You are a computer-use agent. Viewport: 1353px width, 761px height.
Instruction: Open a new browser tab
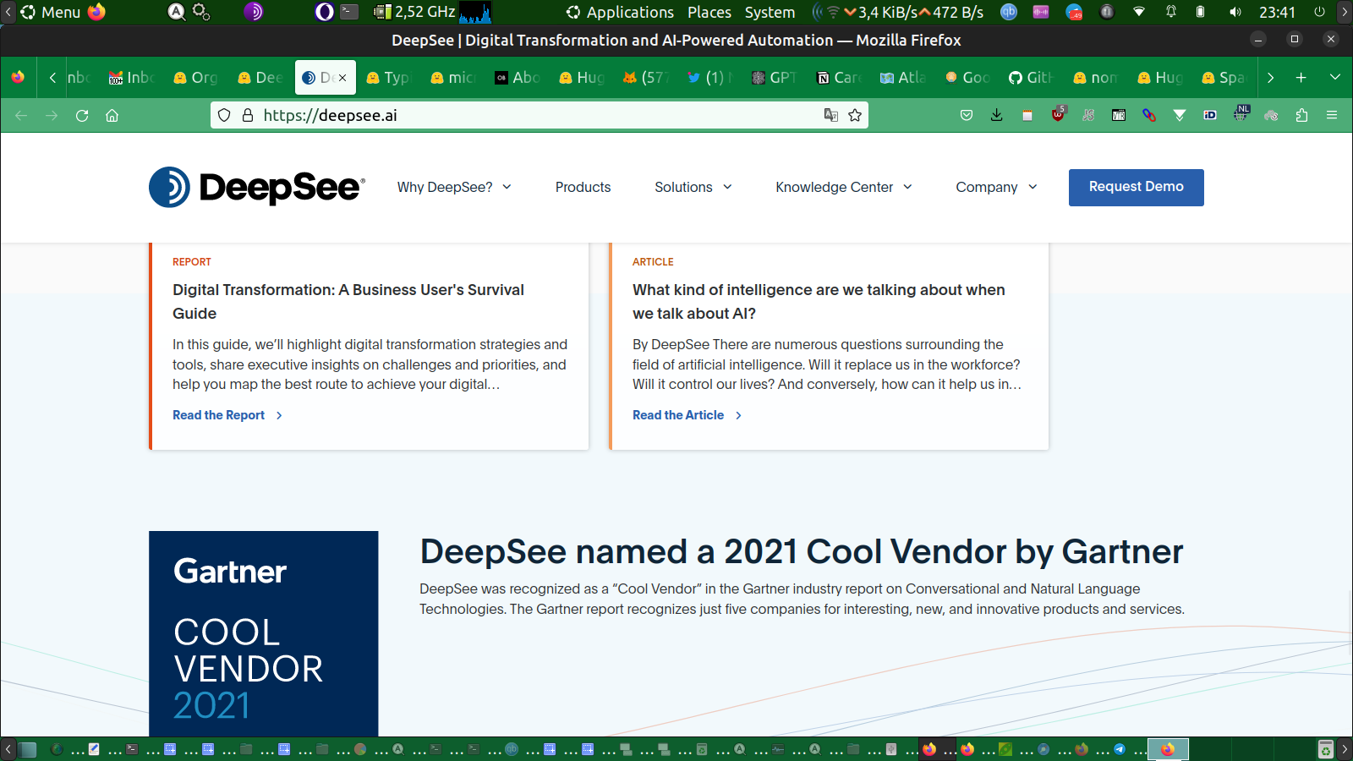pyautogui.click(x=1301, y=78)
